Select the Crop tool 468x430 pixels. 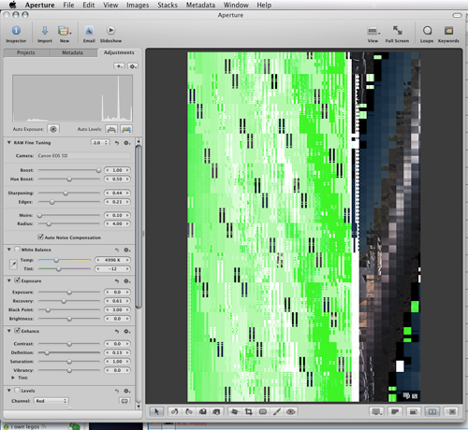point(248,412)
